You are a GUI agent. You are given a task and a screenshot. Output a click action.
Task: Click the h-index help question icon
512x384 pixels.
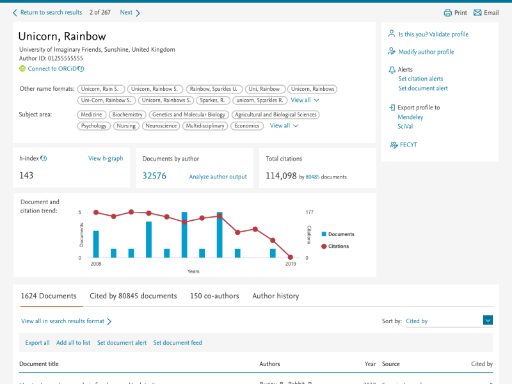[44, 159]
